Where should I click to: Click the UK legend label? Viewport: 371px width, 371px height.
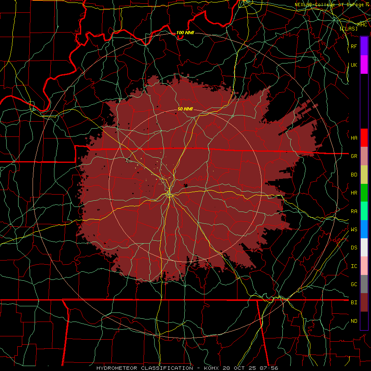(354, 65)
